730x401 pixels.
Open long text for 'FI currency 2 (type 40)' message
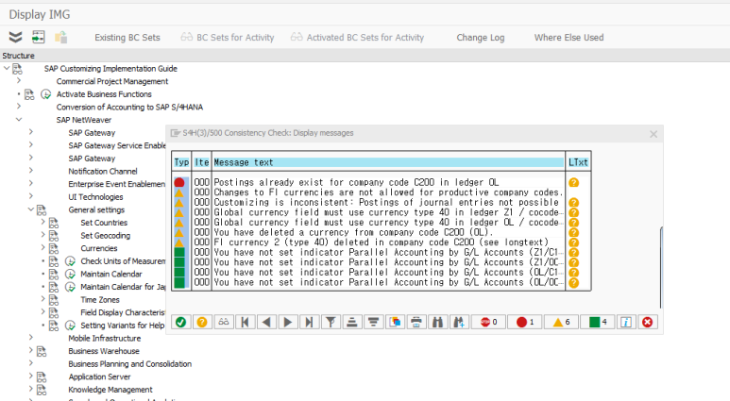(573, 242)
